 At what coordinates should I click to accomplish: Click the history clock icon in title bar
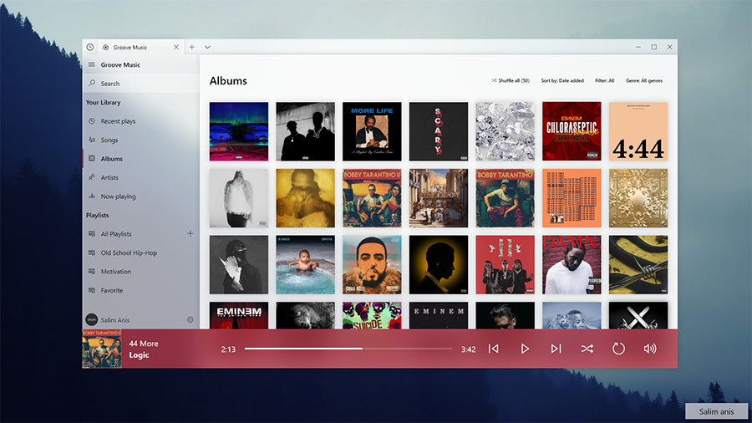point(90,47)
